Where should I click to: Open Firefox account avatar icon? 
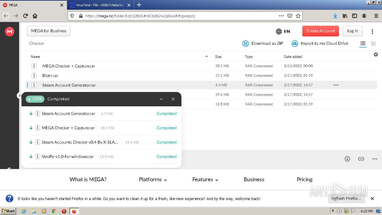click(364, 16)
